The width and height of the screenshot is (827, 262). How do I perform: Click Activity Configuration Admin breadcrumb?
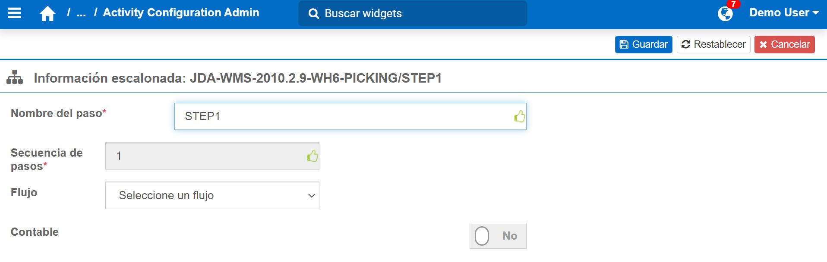coord(181,13)
